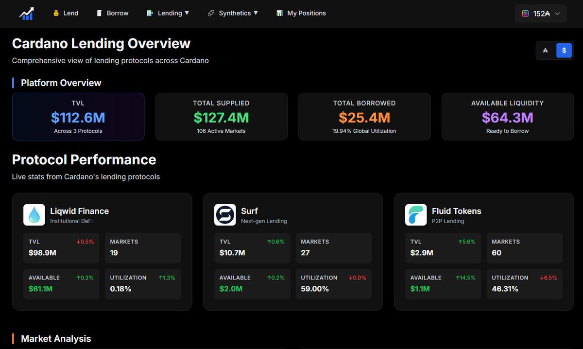Open the Borrow page

[x=117, y=13]
